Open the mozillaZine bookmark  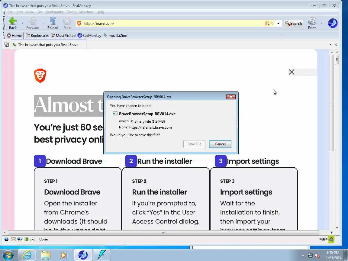click(x=115, y=36)
